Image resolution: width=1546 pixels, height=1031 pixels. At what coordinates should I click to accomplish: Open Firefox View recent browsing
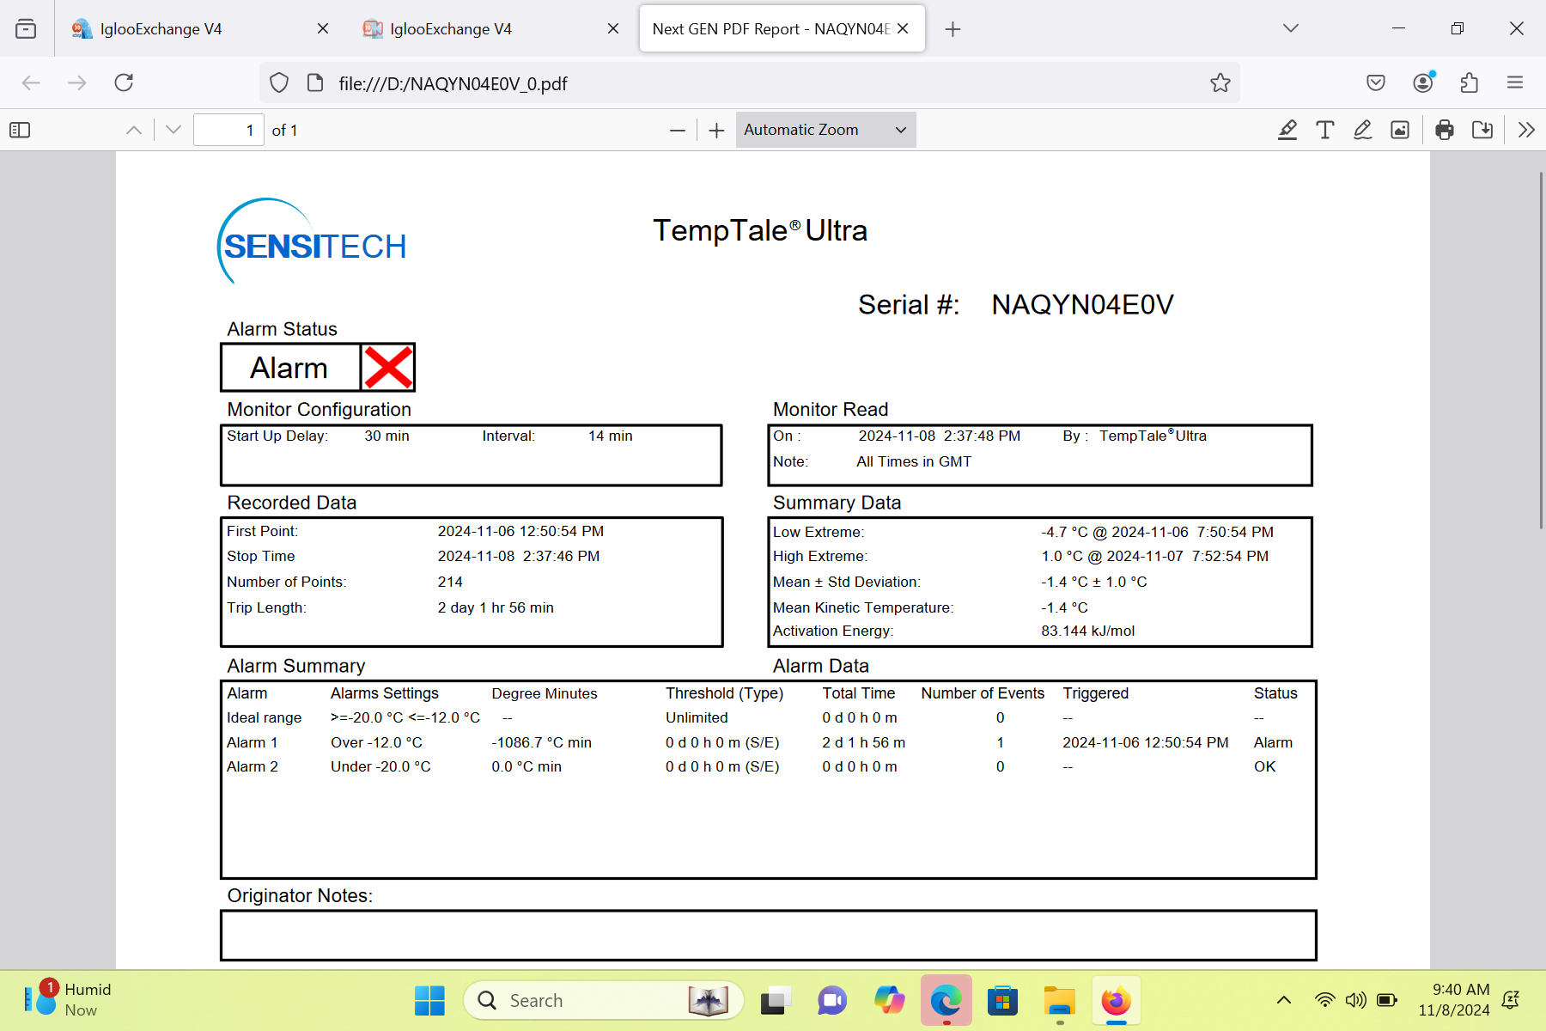click(x=26, y=28)
